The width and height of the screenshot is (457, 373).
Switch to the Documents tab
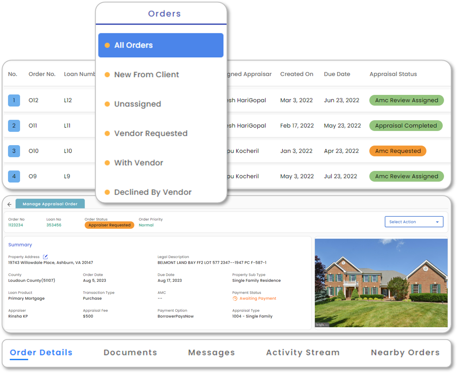[130, 352]
